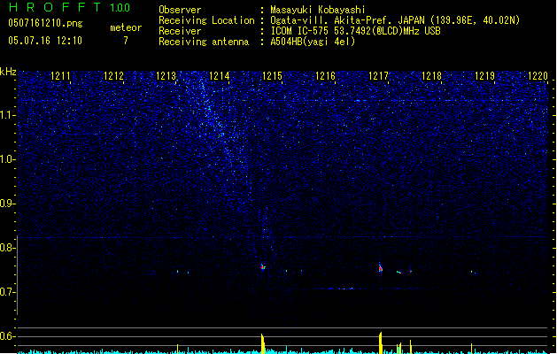Click the 1.1 frequency axis label
Viewport: 557px width, 354px height.
pyautogui.click(x=7, y=115)
